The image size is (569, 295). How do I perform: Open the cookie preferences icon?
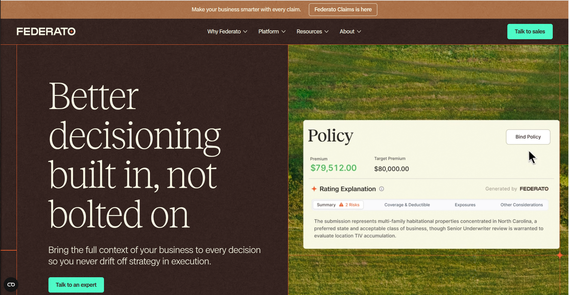(11, 285)
